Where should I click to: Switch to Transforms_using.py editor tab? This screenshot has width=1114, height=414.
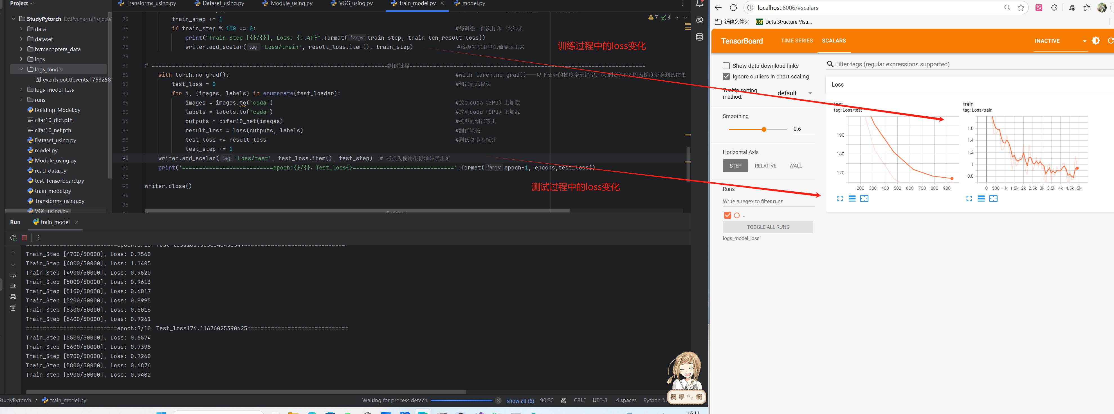coord(147,3)
